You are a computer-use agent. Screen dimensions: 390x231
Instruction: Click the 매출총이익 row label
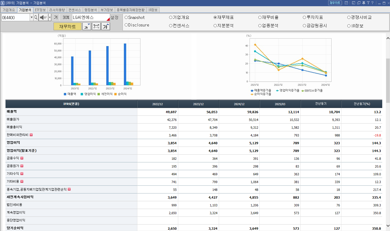coord(14,127)
